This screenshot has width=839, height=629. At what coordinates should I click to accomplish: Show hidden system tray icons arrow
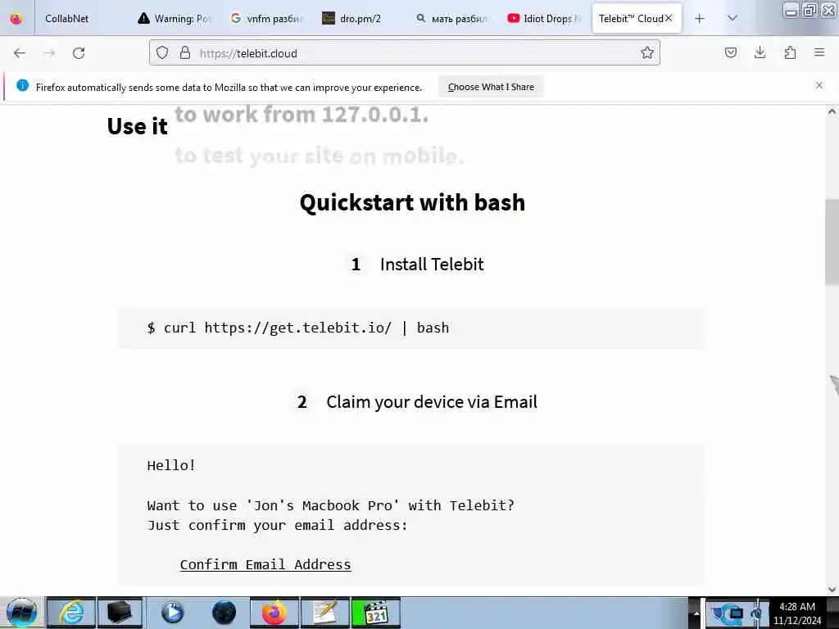696,613
